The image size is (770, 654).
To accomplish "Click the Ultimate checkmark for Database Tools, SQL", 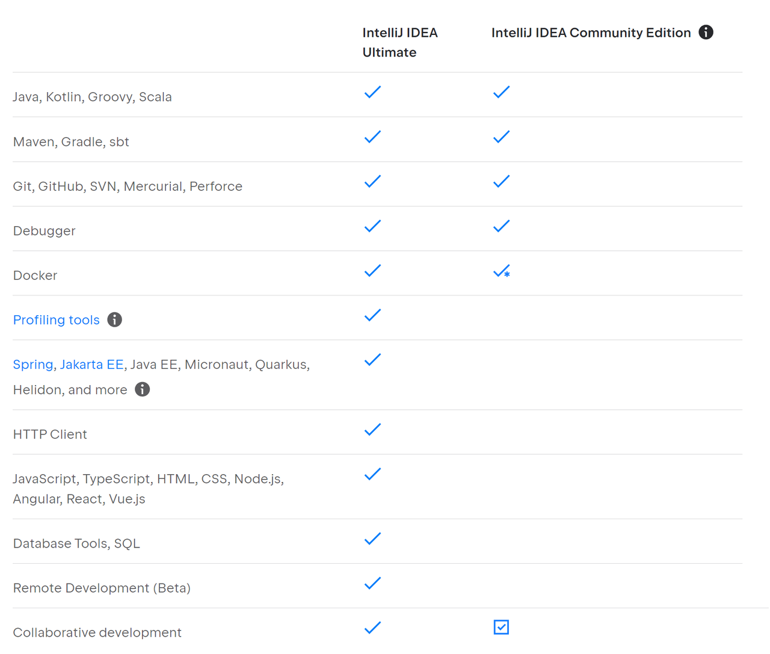I will 372,539.
